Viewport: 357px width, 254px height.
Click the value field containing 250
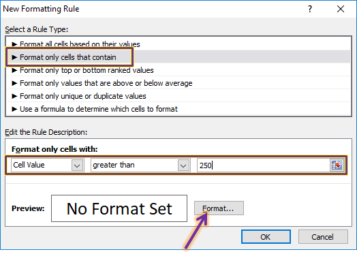(264, 165)
